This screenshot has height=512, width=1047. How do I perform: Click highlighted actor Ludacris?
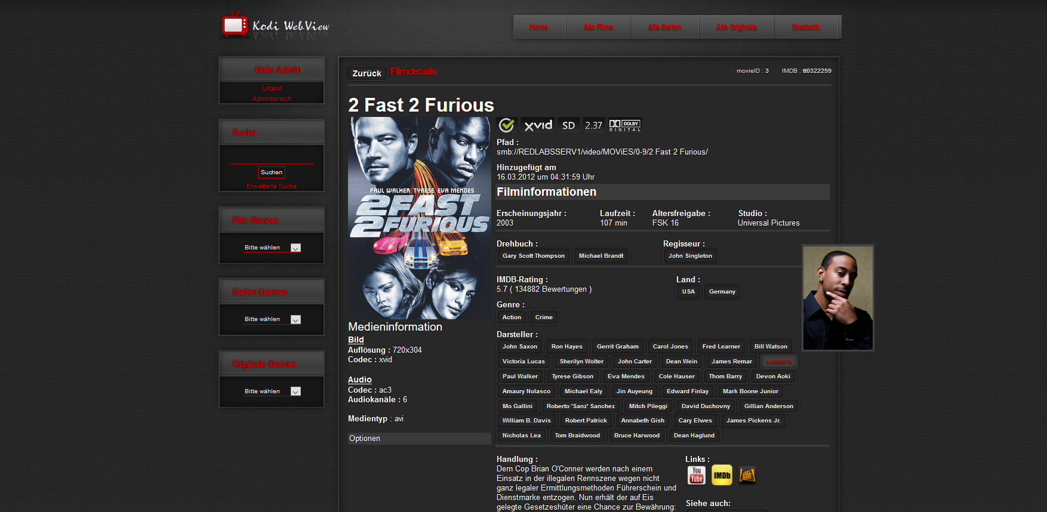pyautogui.click(x=779, y=362)
